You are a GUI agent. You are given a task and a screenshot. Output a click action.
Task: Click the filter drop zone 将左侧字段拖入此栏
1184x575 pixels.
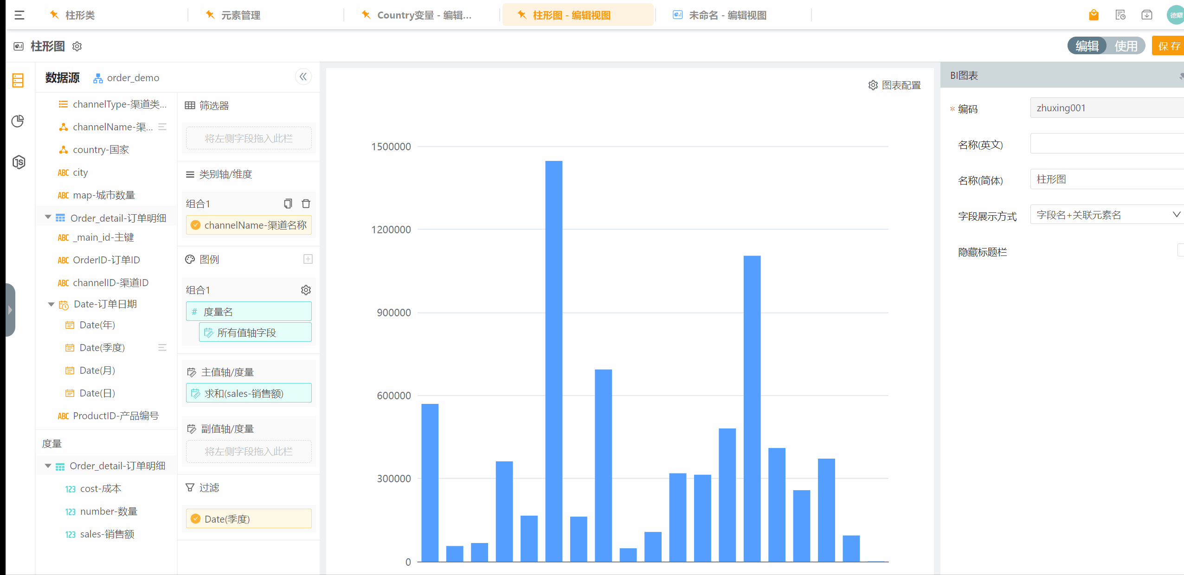[x=249, y=138]
